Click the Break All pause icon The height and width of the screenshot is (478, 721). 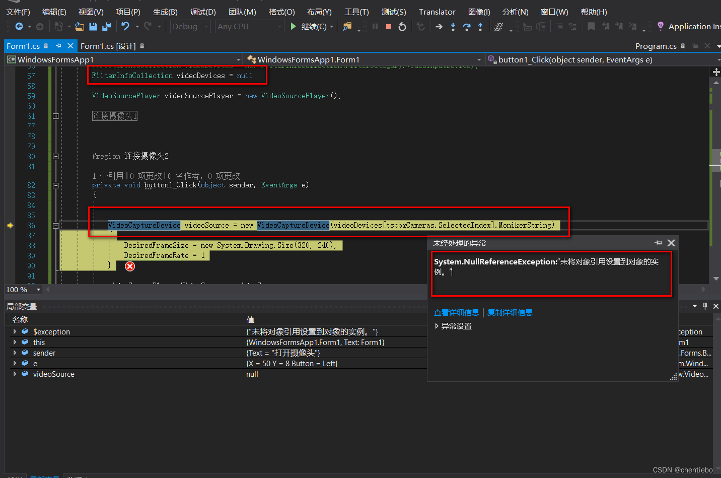(x=375, y=26)
